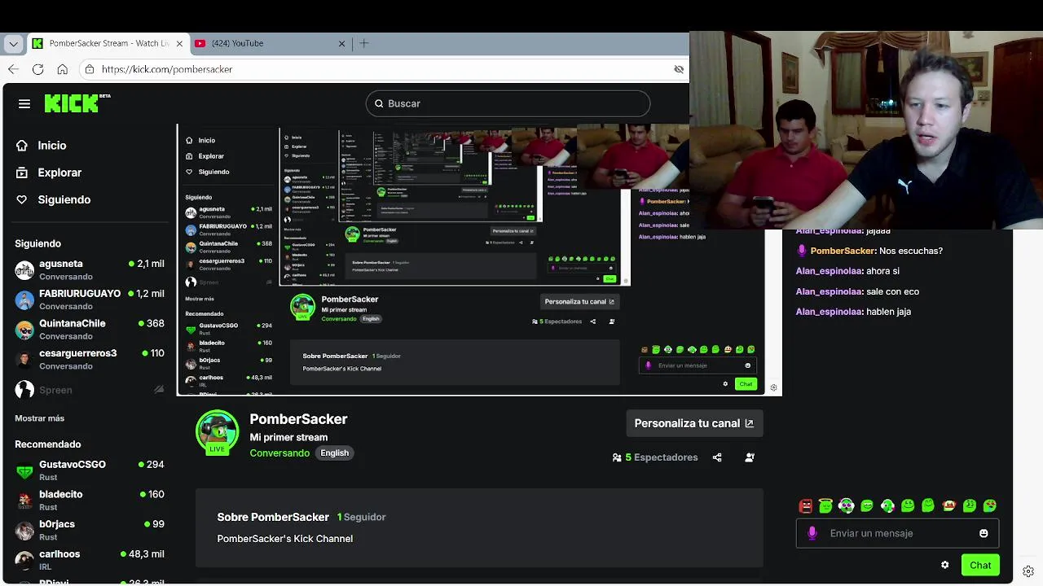Click PomberSacker username in chat
This screenshot has height=586, width=1043.
(842, 251)
